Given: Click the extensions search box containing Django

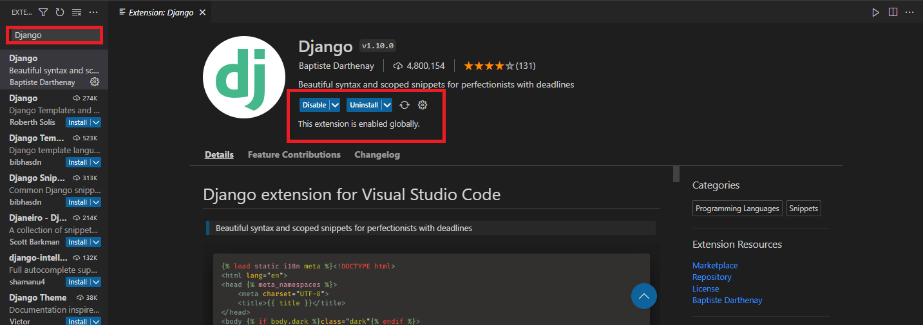Looking at the screenshot, I should (x=54, y=35).
